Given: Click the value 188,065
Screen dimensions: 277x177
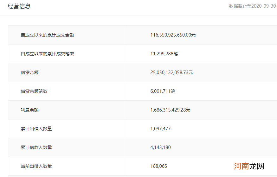Looking at the screenshot, I should point(158,166).
